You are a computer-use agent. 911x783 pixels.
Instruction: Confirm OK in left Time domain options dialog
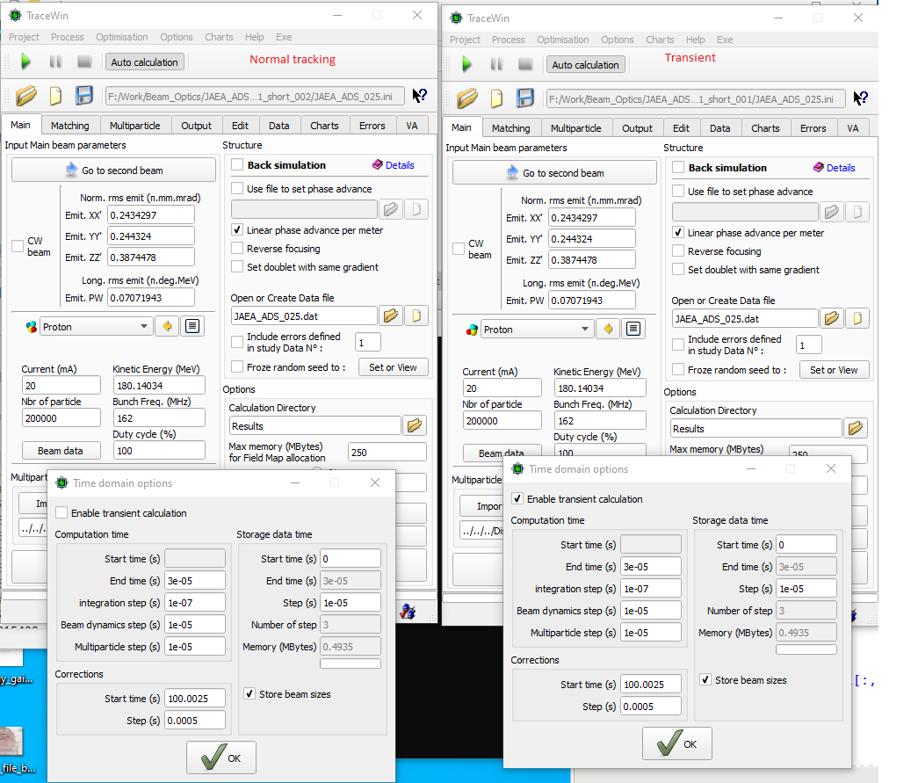[x=221, y=758]
